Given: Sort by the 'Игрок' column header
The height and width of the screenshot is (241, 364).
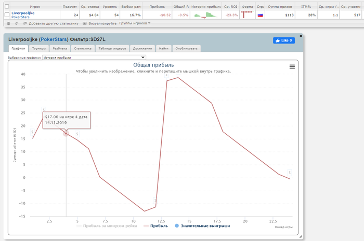Looking at the screenshot, I should click(35, 6).
